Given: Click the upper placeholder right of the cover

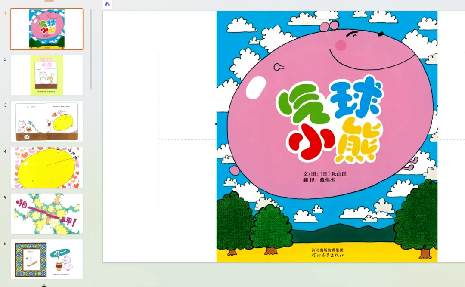Looking at the screenshot, I should coord(451,96).
